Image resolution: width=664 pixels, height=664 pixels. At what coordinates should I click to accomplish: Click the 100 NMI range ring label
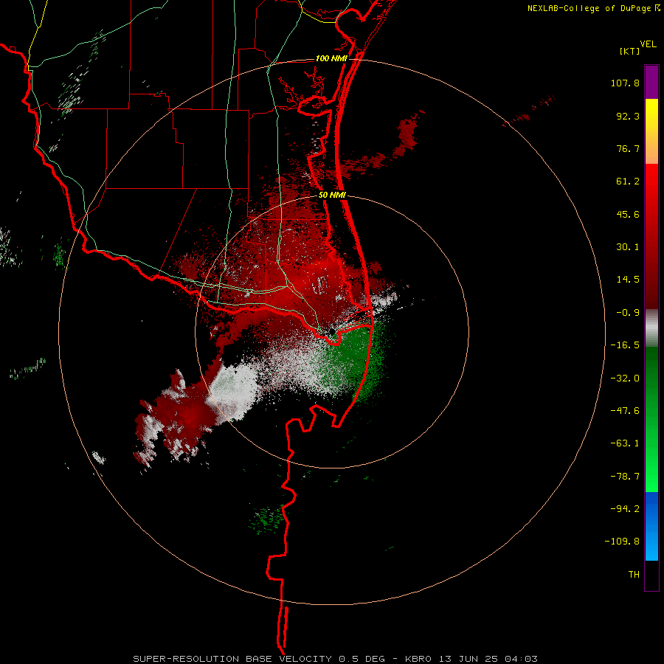[331, 58]
